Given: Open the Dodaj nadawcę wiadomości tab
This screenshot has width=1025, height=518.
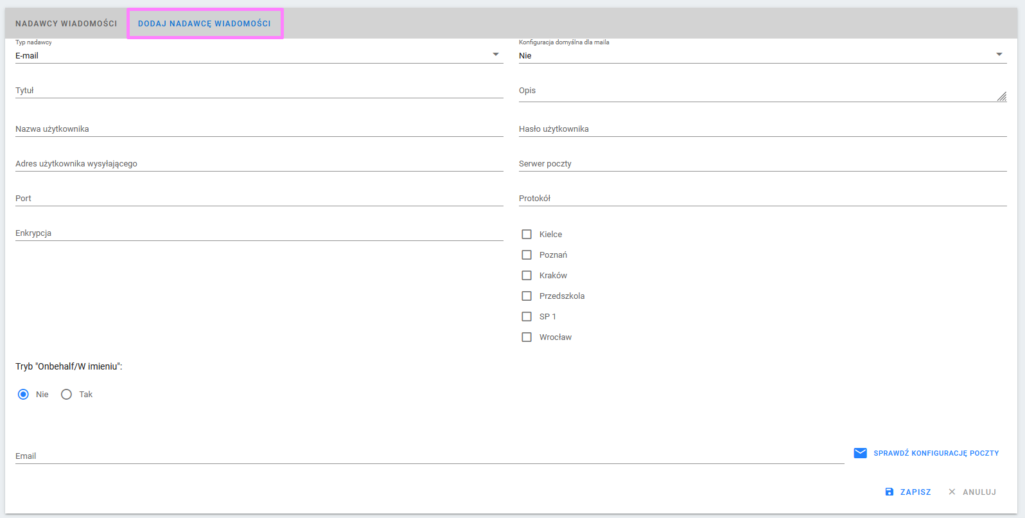Looking at the screenshot, I should (x=204, y=24).
